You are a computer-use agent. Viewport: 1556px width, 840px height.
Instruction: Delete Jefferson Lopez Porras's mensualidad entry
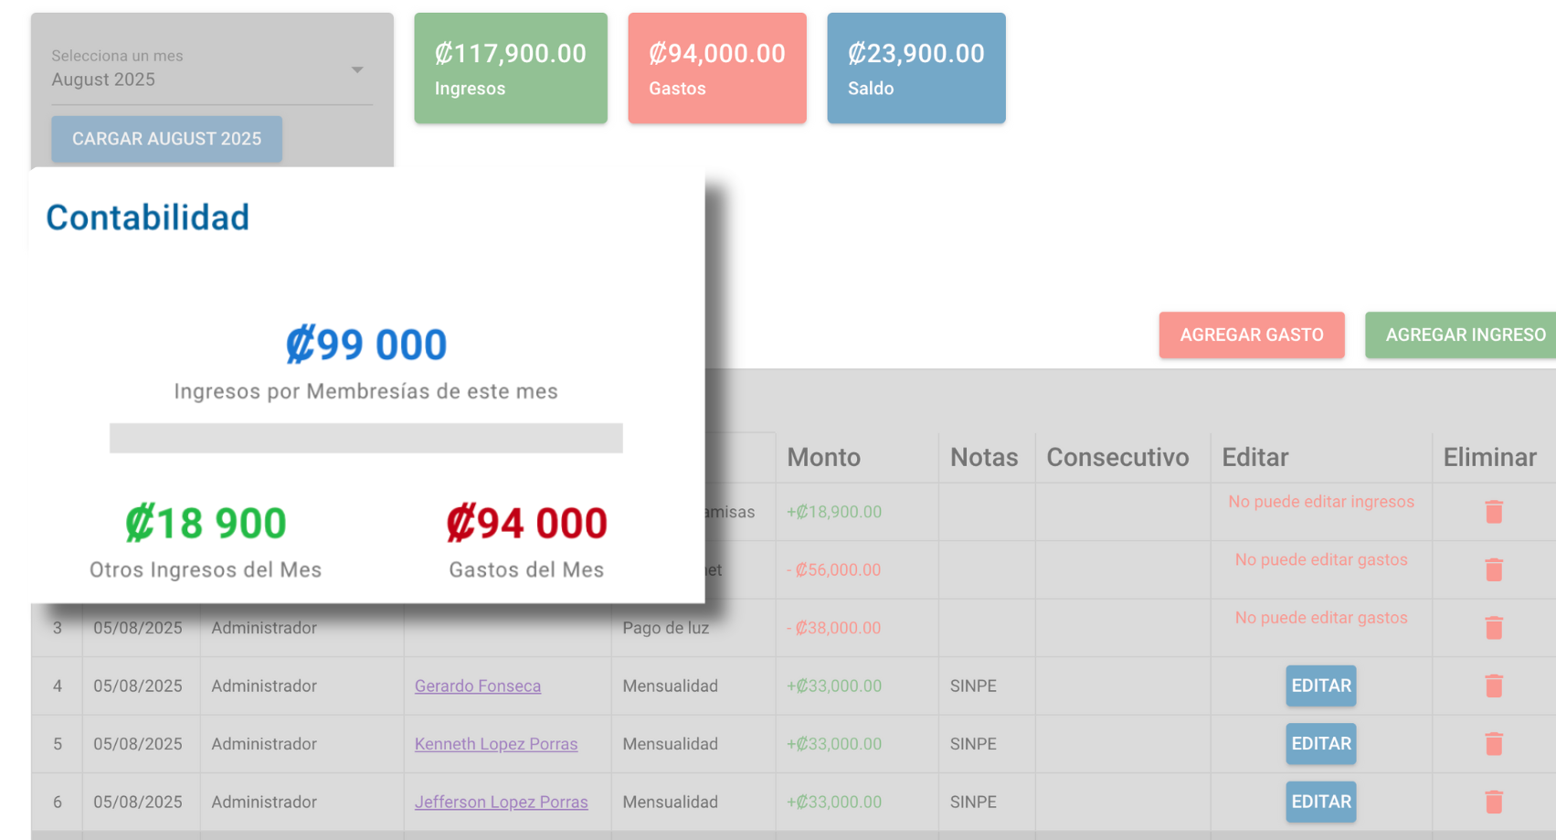pyautogui.click(x=1493, y=802)
